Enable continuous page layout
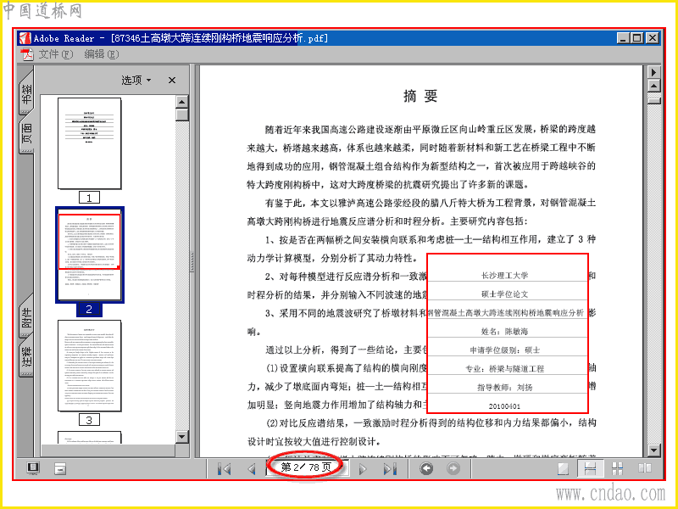Viewport: 678px width, 509px height. pyautogui.click(x=590, y=468)
